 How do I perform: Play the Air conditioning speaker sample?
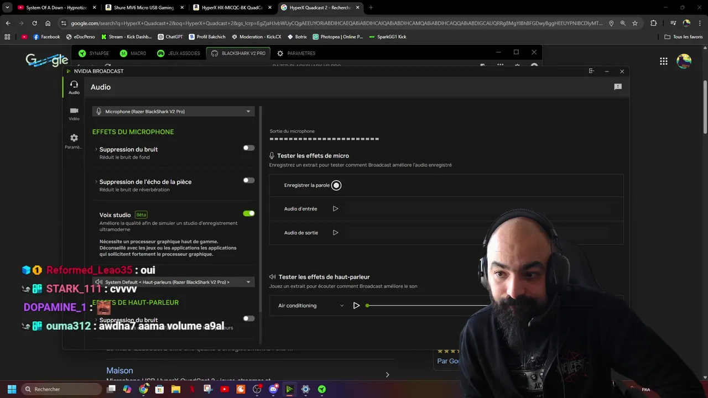click(x=356, y=306)
